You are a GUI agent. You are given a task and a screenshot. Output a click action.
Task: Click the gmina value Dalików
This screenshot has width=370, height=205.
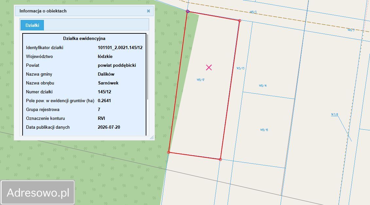(106, 74)
